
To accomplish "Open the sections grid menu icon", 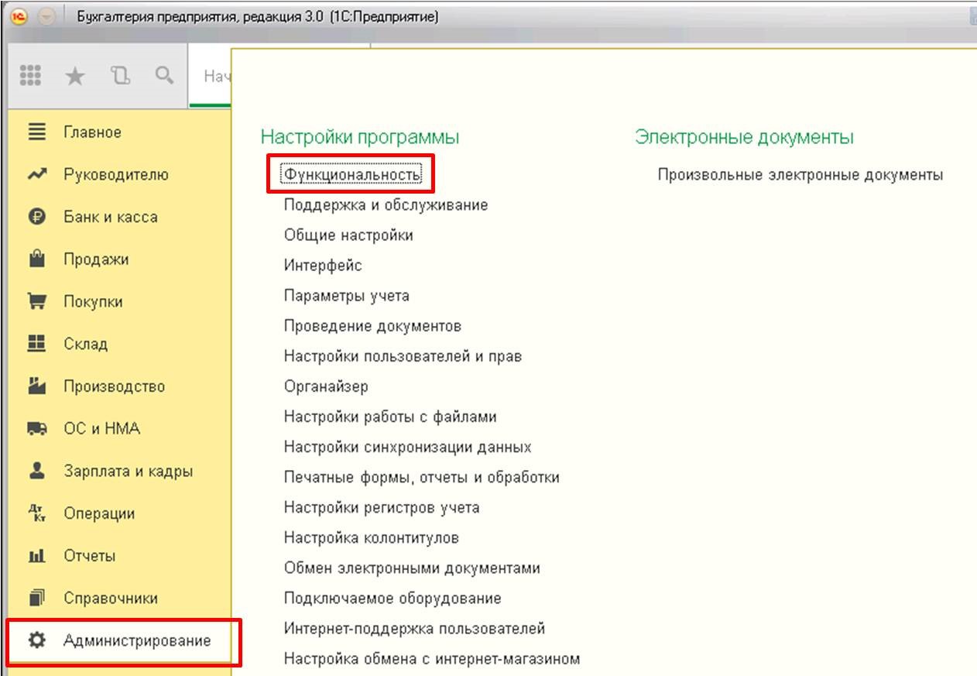I will 30,75.
